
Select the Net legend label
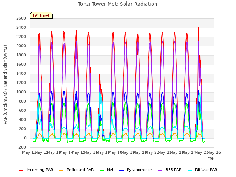(x=110, y=170)
